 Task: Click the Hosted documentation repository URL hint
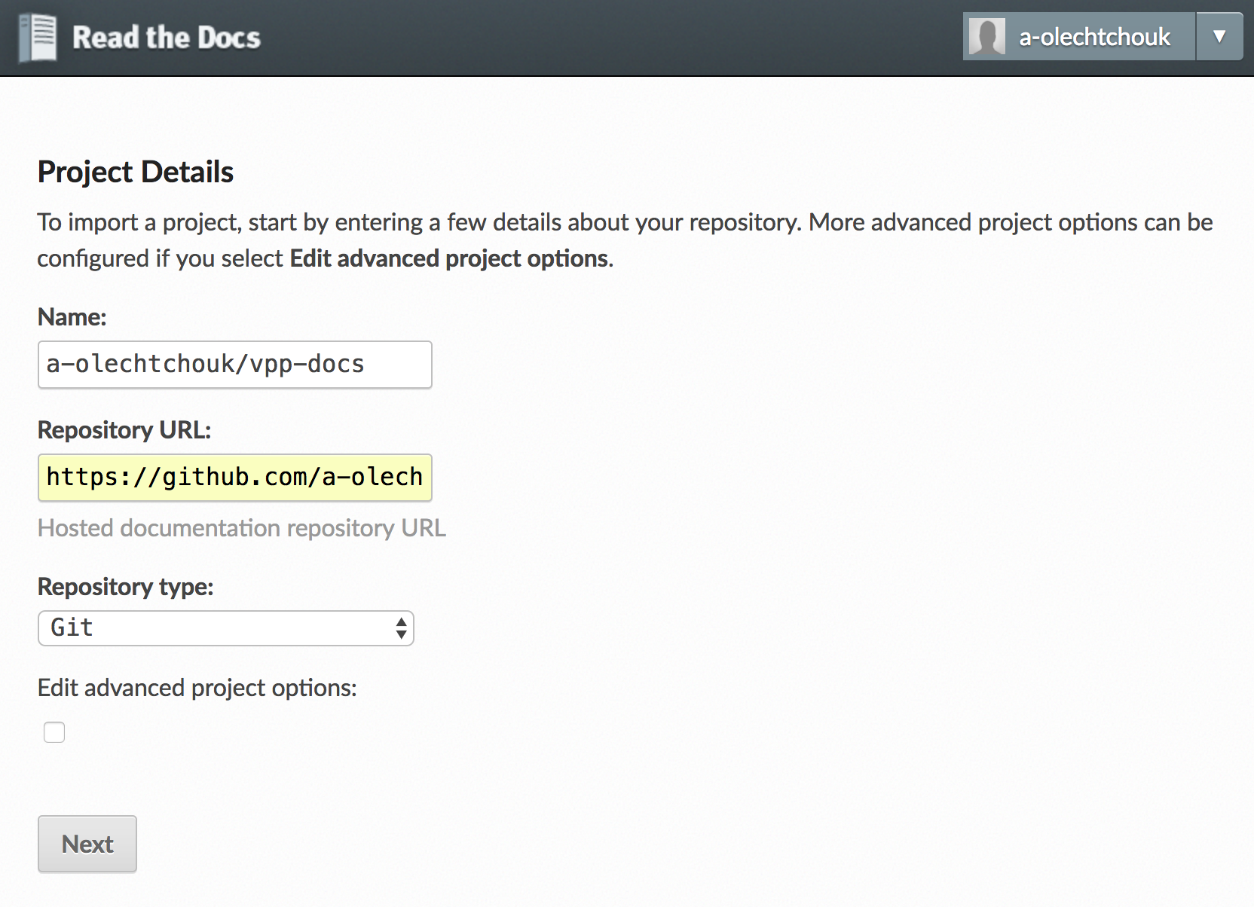tap(241, 528)
